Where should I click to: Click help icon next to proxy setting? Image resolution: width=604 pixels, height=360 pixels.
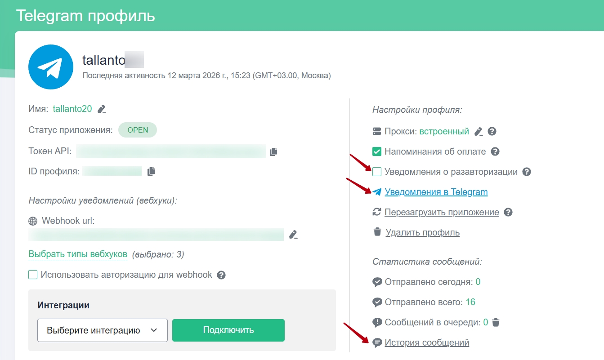492,132
